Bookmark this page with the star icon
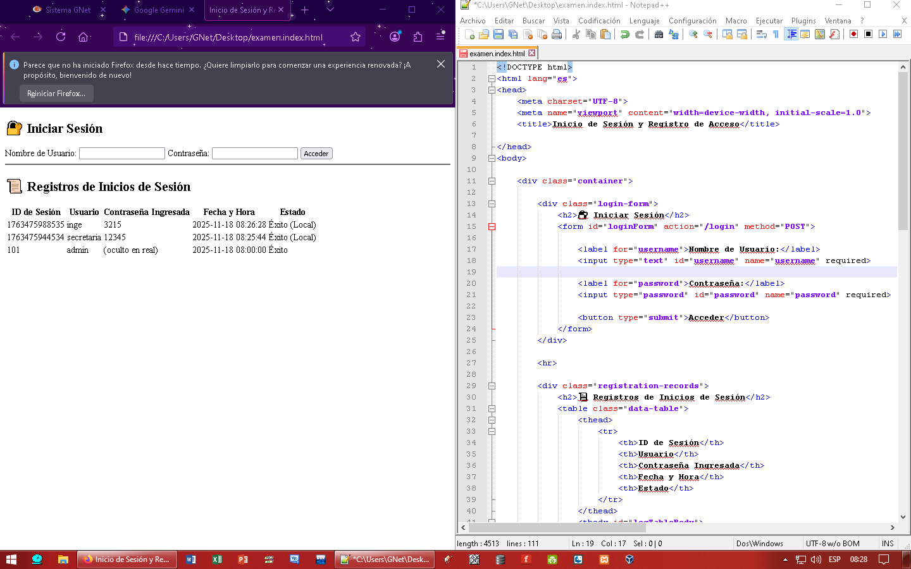 [356, 37]
